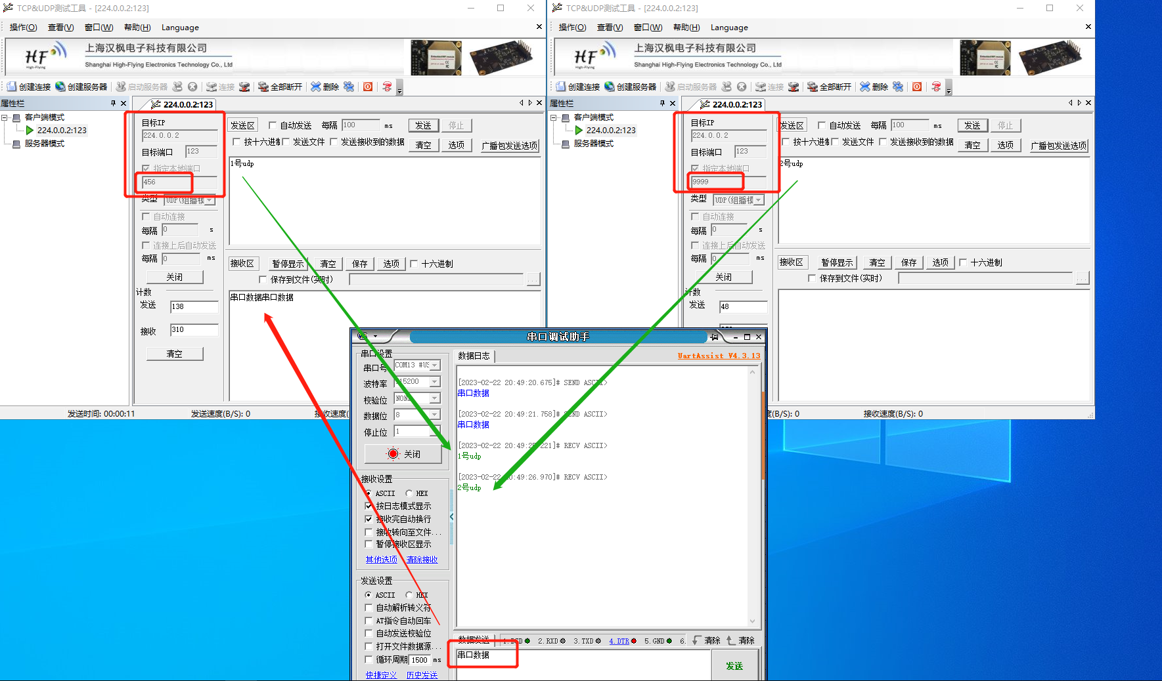Collapse the side panel arrow in 串口调试助手
This screenshot has width=1162, height=681.
451,517
